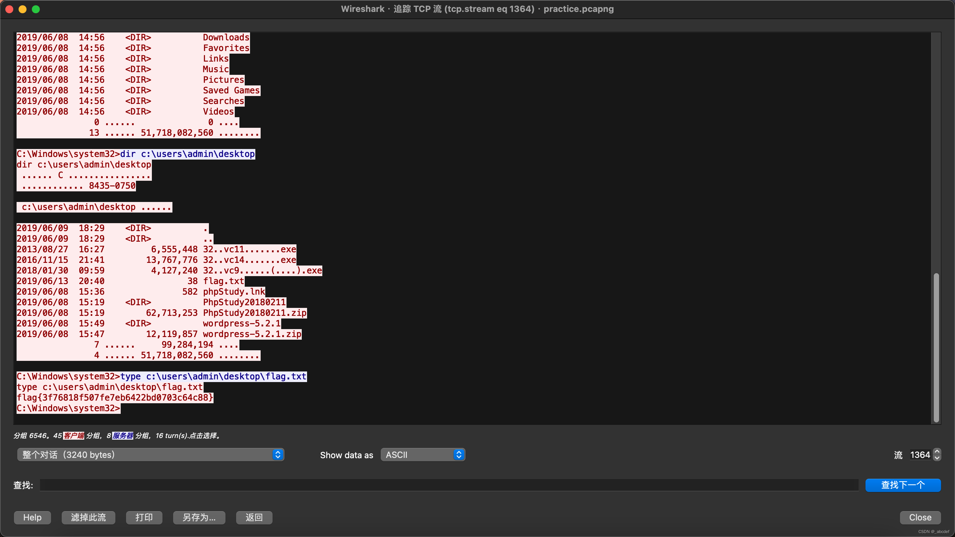This screenshot has width=955, height=537.
Task: Click into the 查找 search text field
Action: [449, 485]
